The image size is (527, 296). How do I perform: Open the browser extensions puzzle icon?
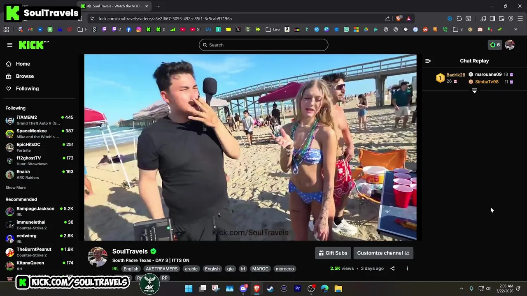[x=459, y=18]
